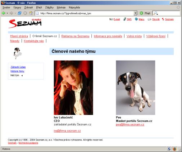Open the Návody link

pyautogui.click(x=15, y=41)
